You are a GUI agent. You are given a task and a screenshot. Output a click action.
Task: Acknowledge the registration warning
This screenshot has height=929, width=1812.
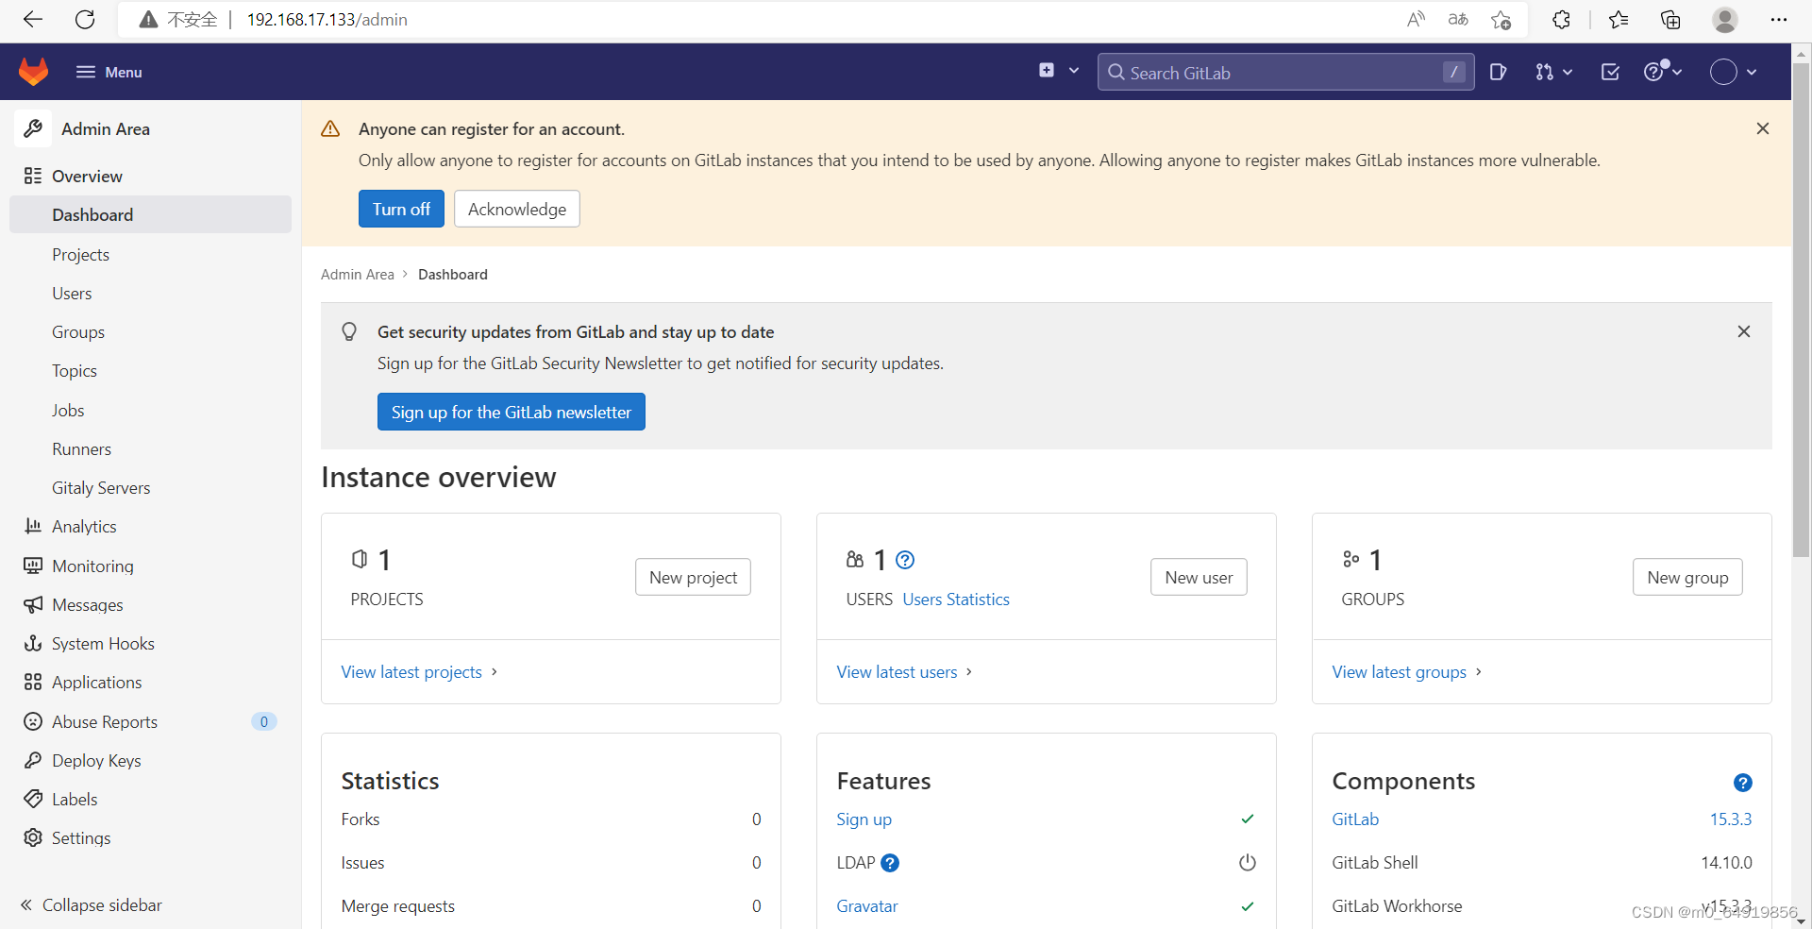[x=517, y=209]
